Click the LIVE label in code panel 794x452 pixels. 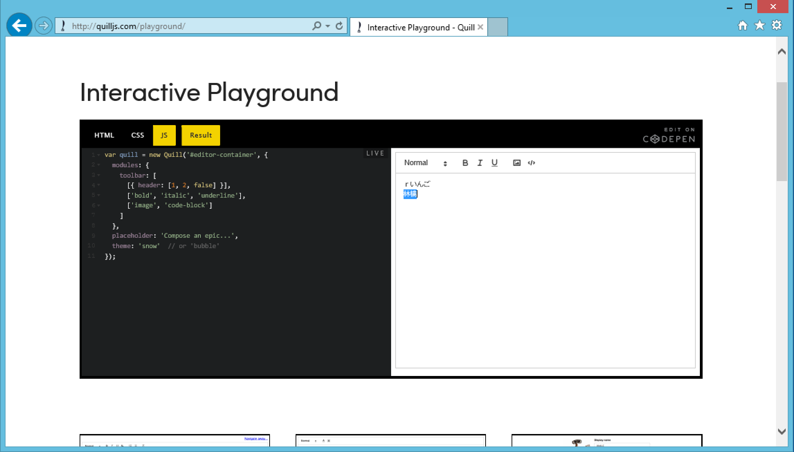375,153
